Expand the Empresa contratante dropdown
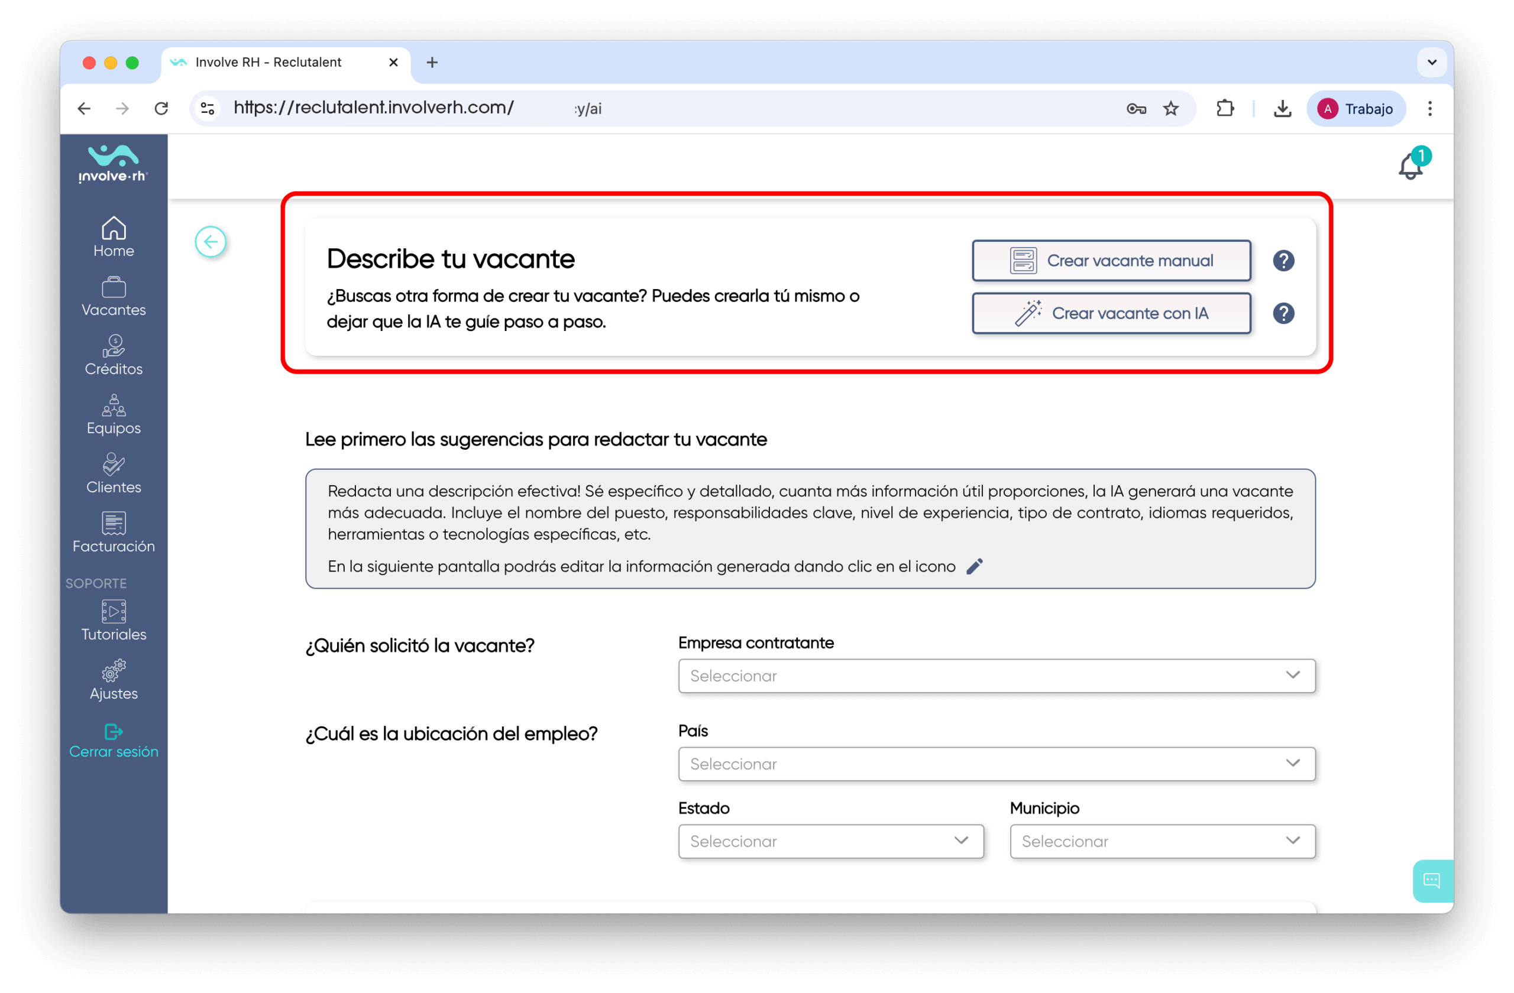The image size is (1514, 993). 996,676
